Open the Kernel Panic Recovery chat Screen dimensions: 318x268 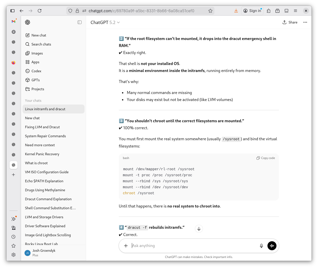42,154
